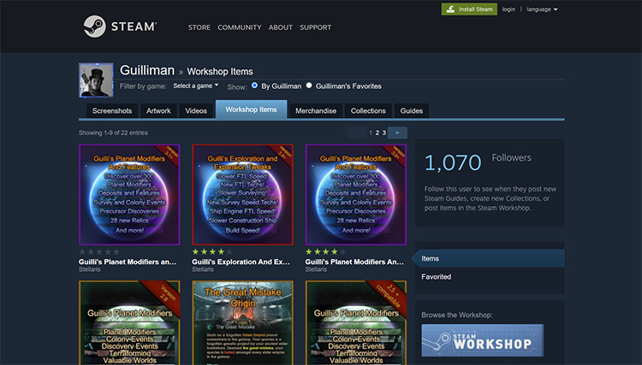This screenshot has height=365, width=642.
Task: Go to page 3 of entries
Action: click(384, 132)
